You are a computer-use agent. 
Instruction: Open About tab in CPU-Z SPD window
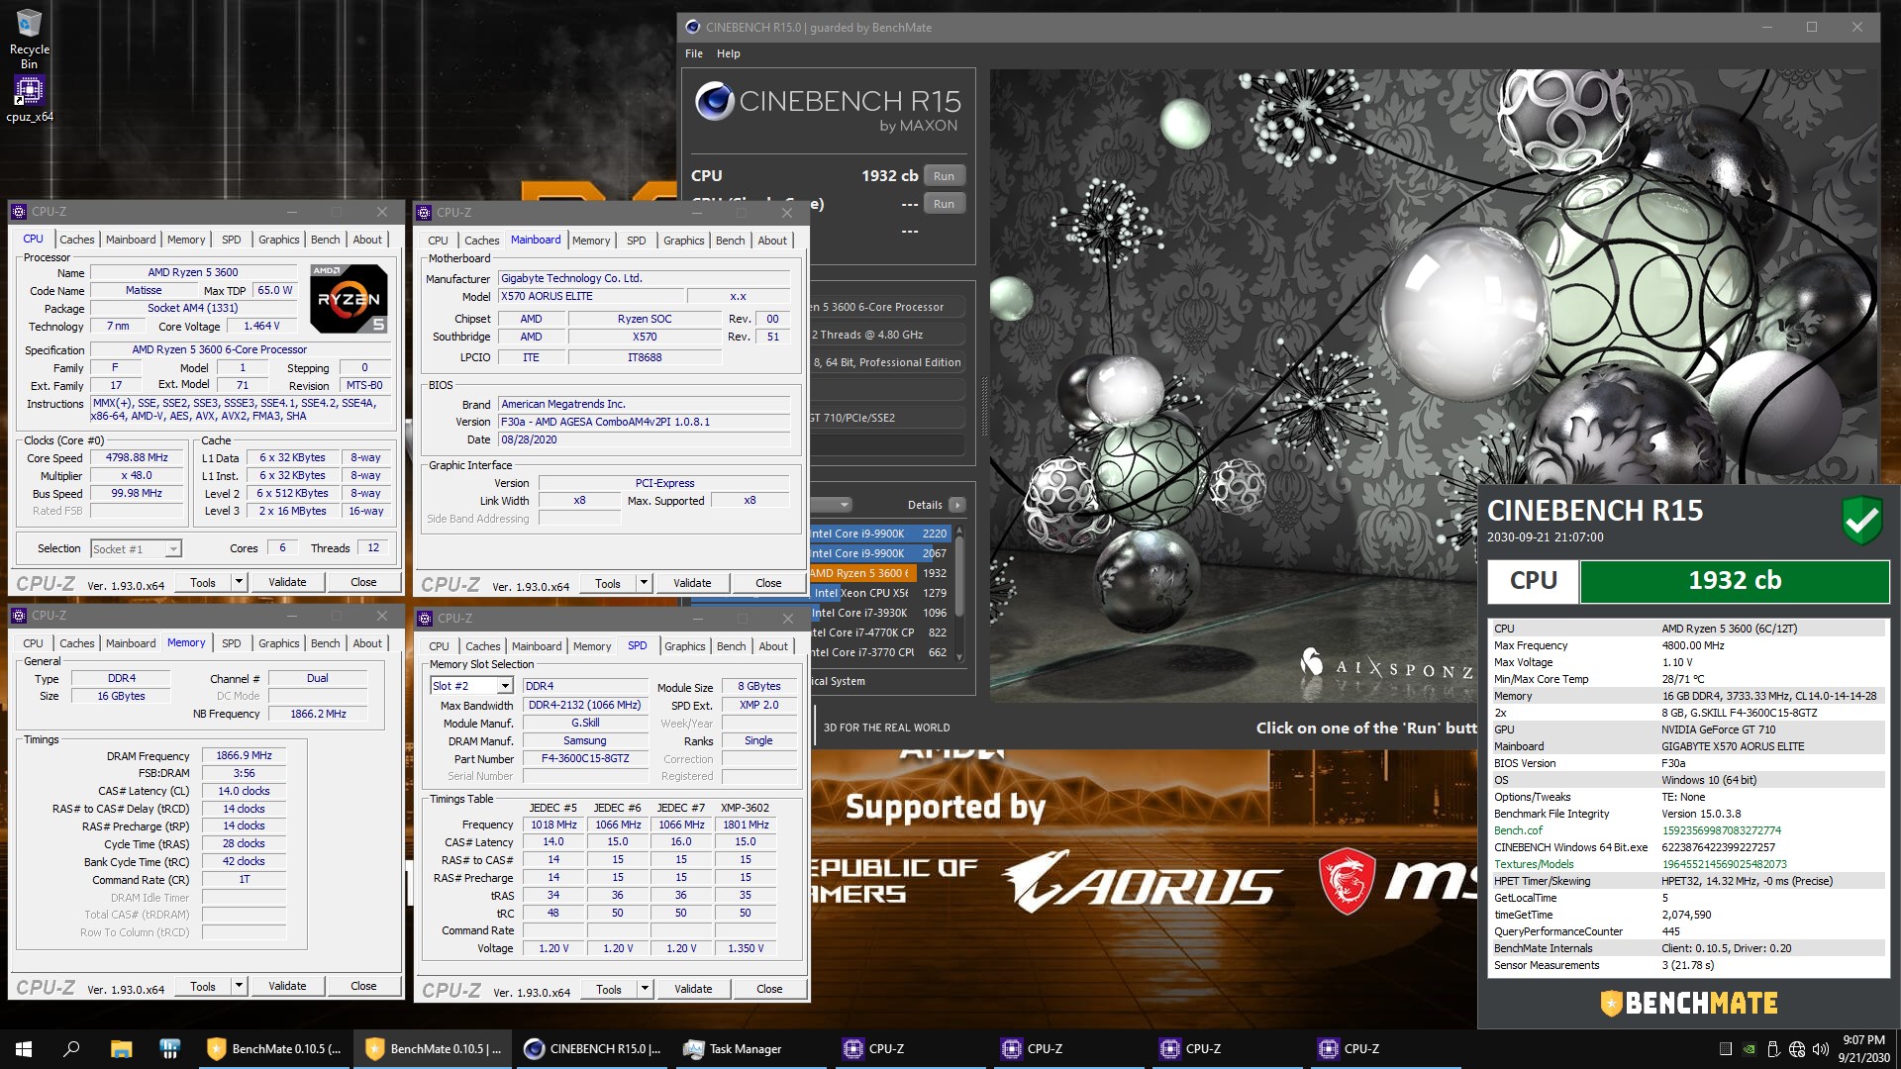tap(774, 646)
